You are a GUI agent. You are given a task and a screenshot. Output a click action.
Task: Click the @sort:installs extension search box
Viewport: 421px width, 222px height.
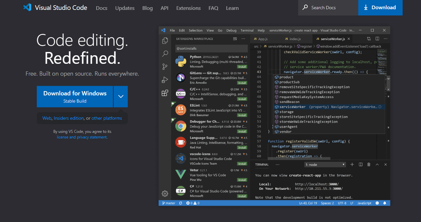(x=211, y=48)
